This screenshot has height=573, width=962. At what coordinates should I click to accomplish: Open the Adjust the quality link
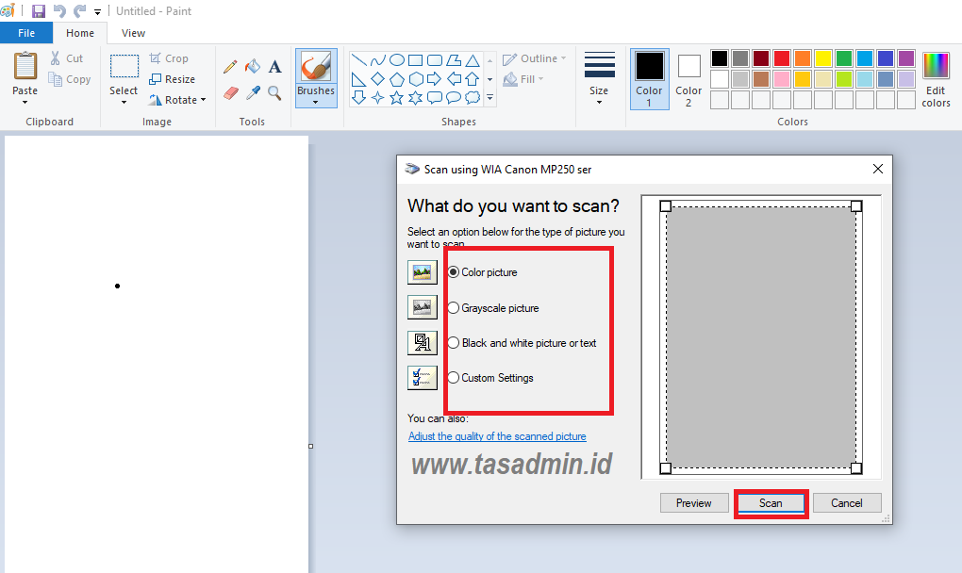click(x=497, y=436)
